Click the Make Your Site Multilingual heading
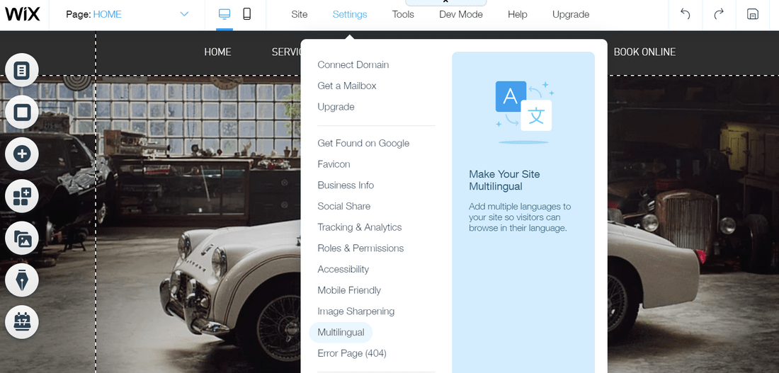This screenshot has height=373, width=779. [504, 180]
